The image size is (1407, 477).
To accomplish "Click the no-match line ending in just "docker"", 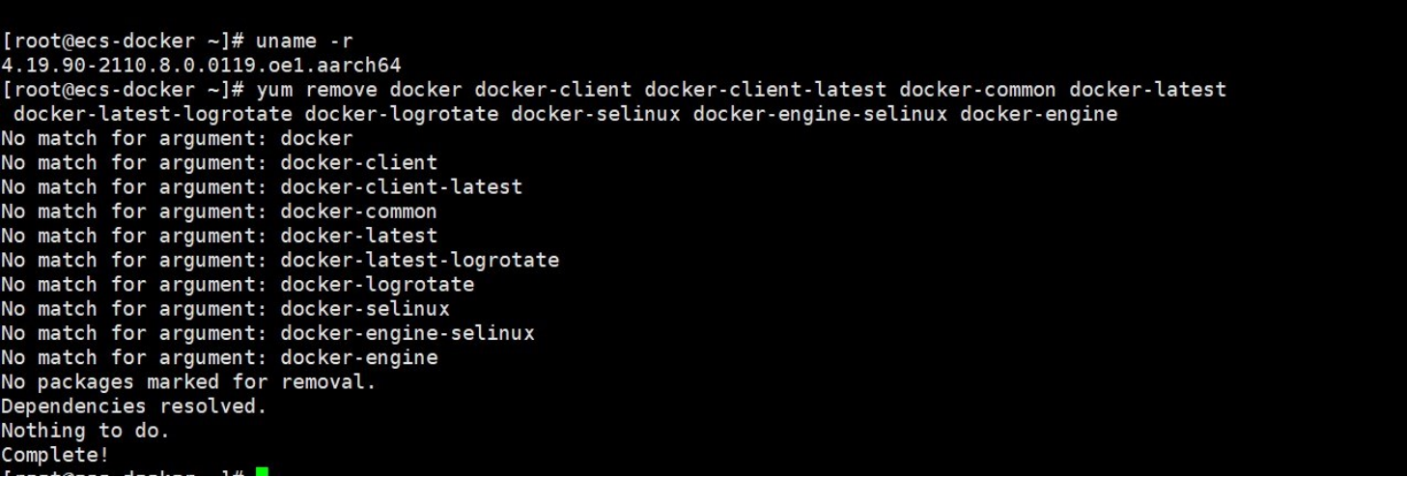I will click(x=177, y=138).
